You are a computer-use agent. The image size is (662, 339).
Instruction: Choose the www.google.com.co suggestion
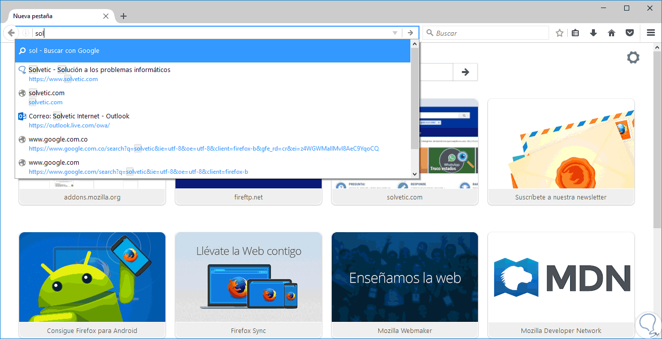(213, 144)
